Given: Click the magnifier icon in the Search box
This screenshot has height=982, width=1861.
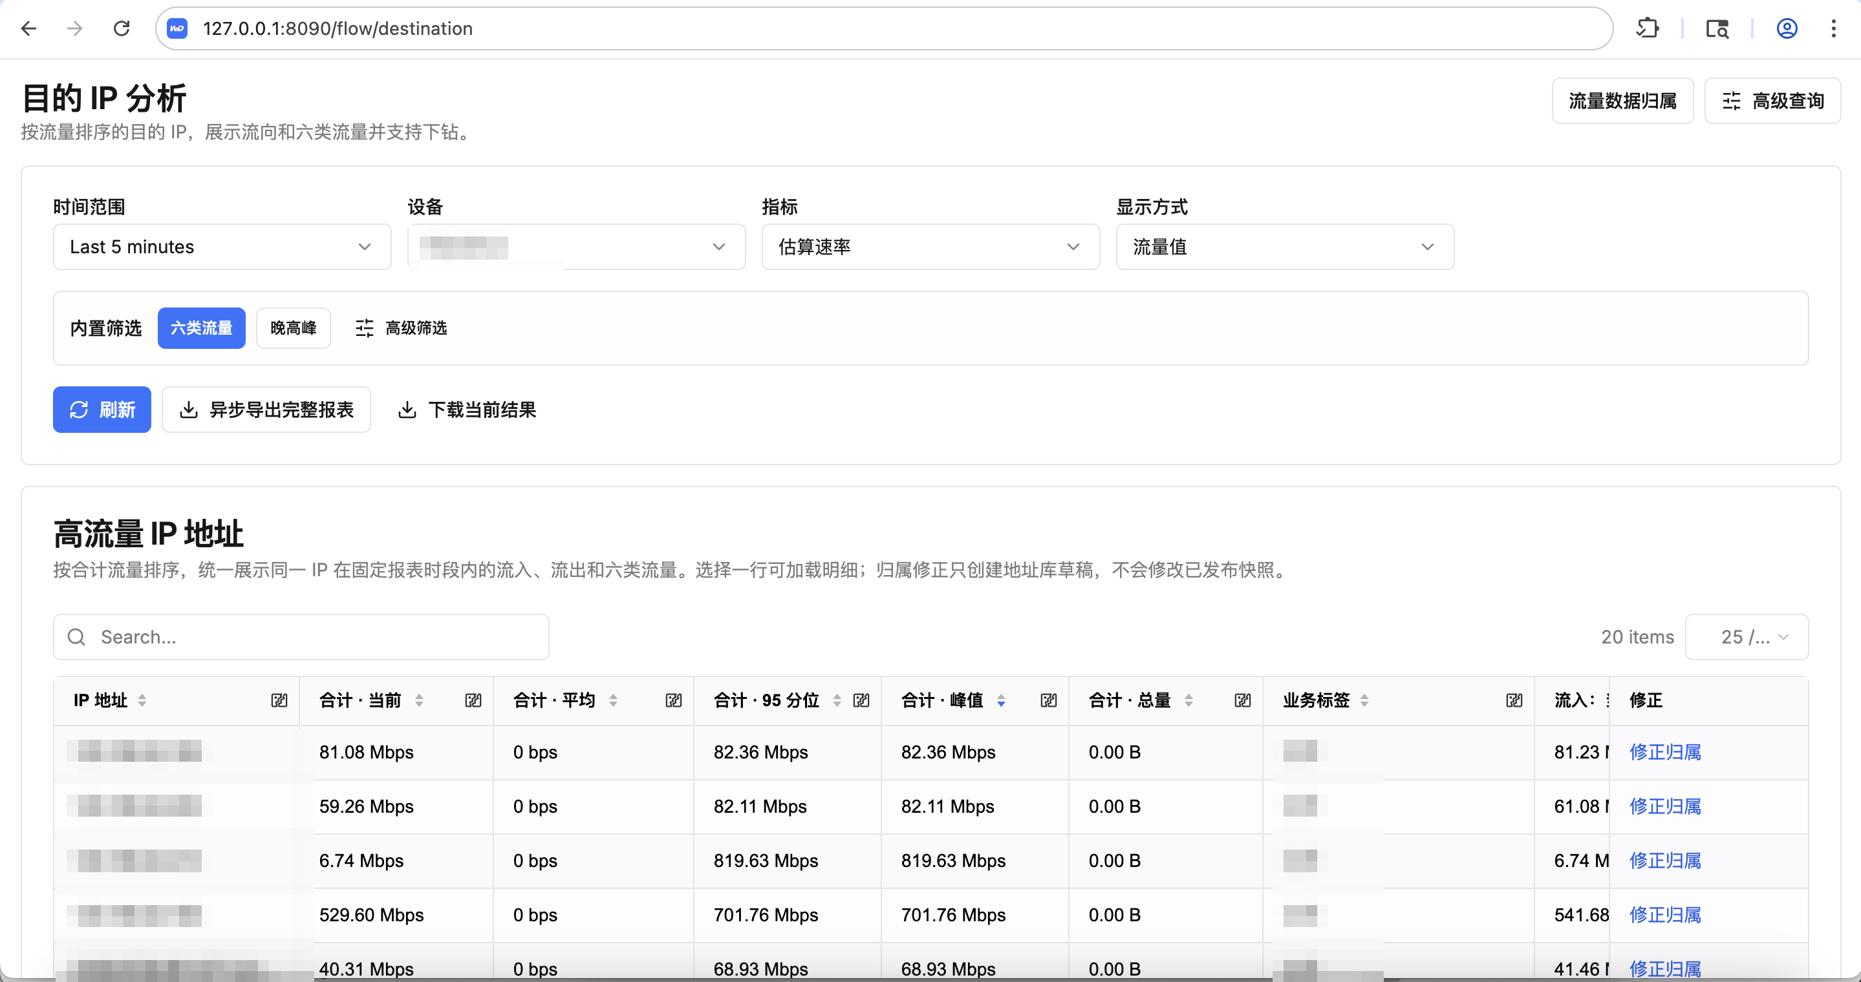Looking at the screenshot, I should pos(76,637).
